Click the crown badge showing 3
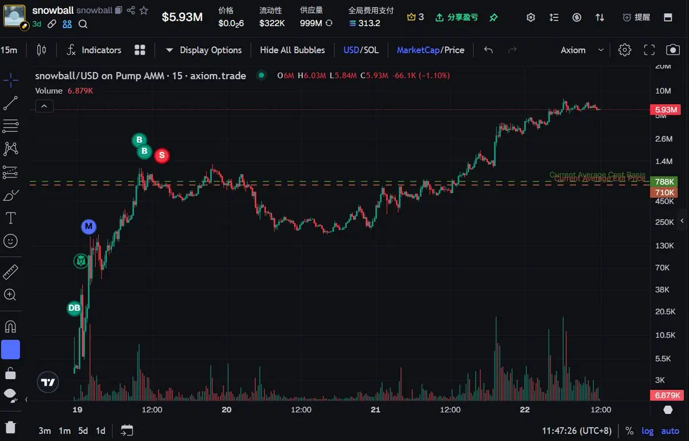 pyautogui.click(x=415, y=17)
